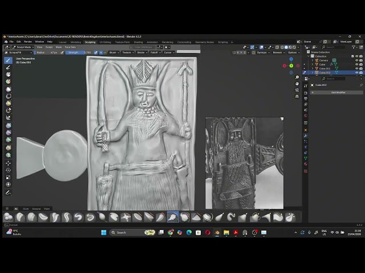Open the Tool properties tab icon
Viewport: 365px width, 273px height.
pyautogui.click(x=306, y=86)
